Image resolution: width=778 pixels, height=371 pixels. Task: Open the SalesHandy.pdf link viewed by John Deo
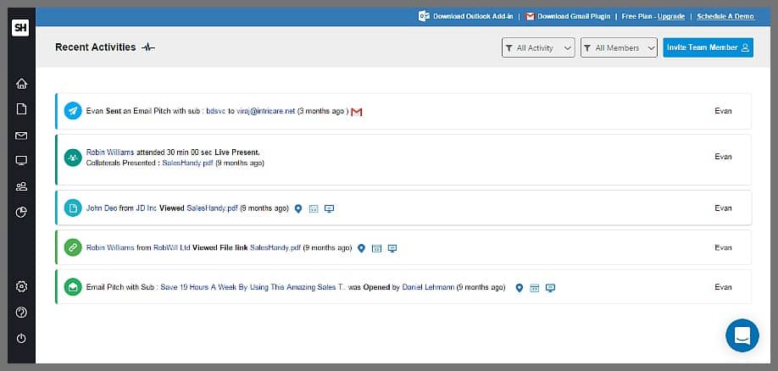tap(212, 208)
